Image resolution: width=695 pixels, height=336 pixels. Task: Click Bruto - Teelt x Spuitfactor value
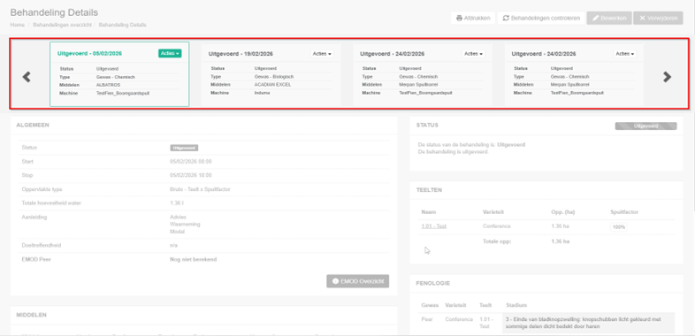coord(200,189)
